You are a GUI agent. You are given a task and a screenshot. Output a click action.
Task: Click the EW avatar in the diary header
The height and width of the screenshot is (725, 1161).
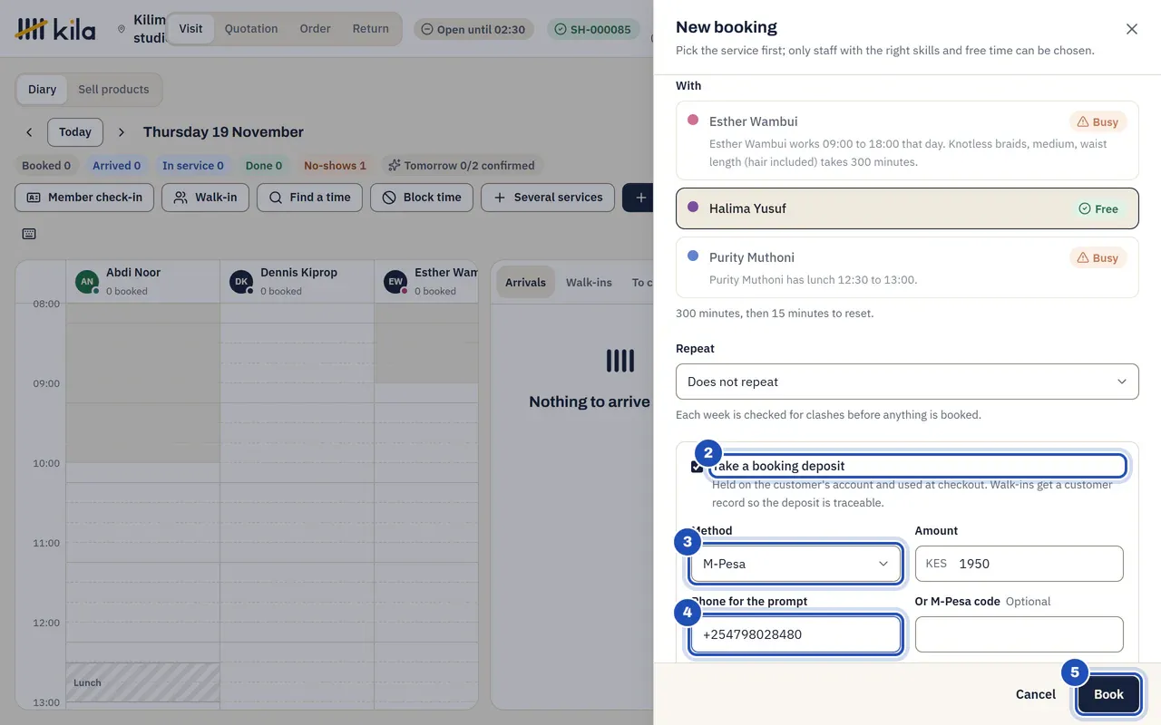[395, 281]
